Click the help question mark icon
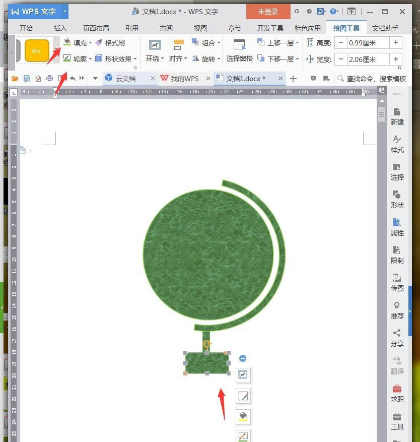420x442 pixels. click(333, 12)
